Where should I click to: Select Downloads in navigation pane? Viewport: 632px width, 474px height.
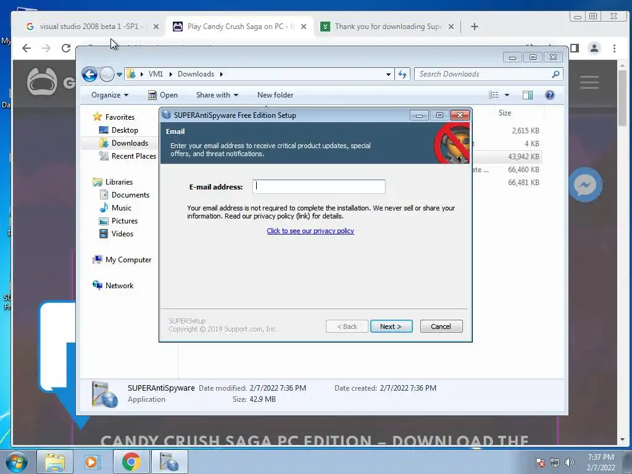tap(123, 143)
